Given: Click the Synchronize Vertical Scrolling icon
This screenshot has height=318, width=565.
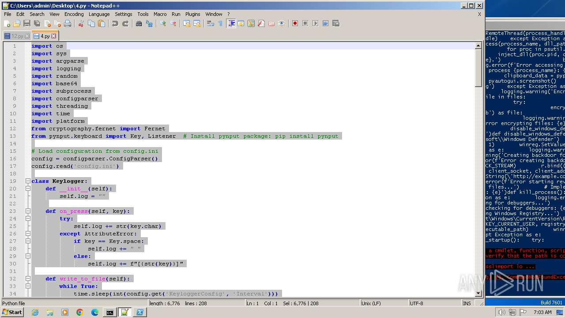Looking at the screenshot, I should pos(187,23).
